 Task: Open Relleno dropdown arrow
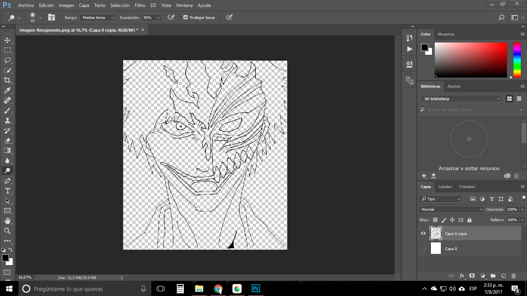pos(522,220)
